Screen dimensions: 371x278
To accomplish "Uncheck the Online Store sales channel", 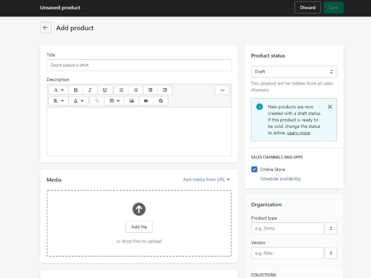I will pyautogui.click(x=254, y=170).
